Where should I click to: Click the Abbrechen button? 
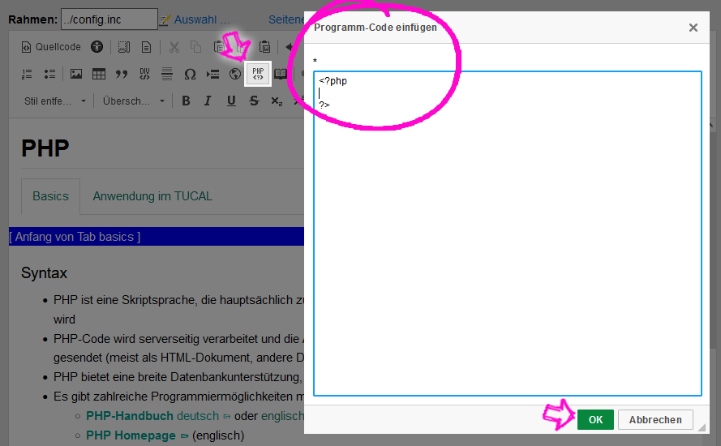click(655, 419)
